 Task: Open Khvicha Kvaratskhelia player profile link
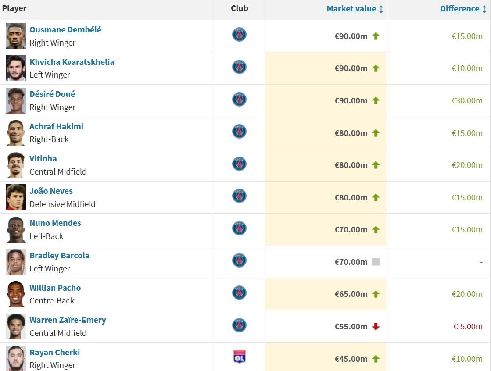pyautogui.click(x=72, y=62)
